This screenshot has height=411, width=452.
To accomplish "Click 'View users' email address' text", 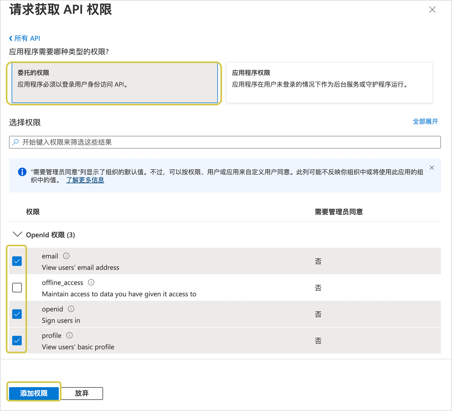I will [x=81, y=267].
